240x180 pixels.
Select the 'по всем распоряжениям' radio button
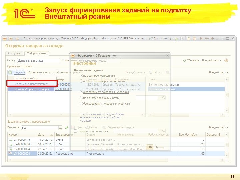(81, 75)
